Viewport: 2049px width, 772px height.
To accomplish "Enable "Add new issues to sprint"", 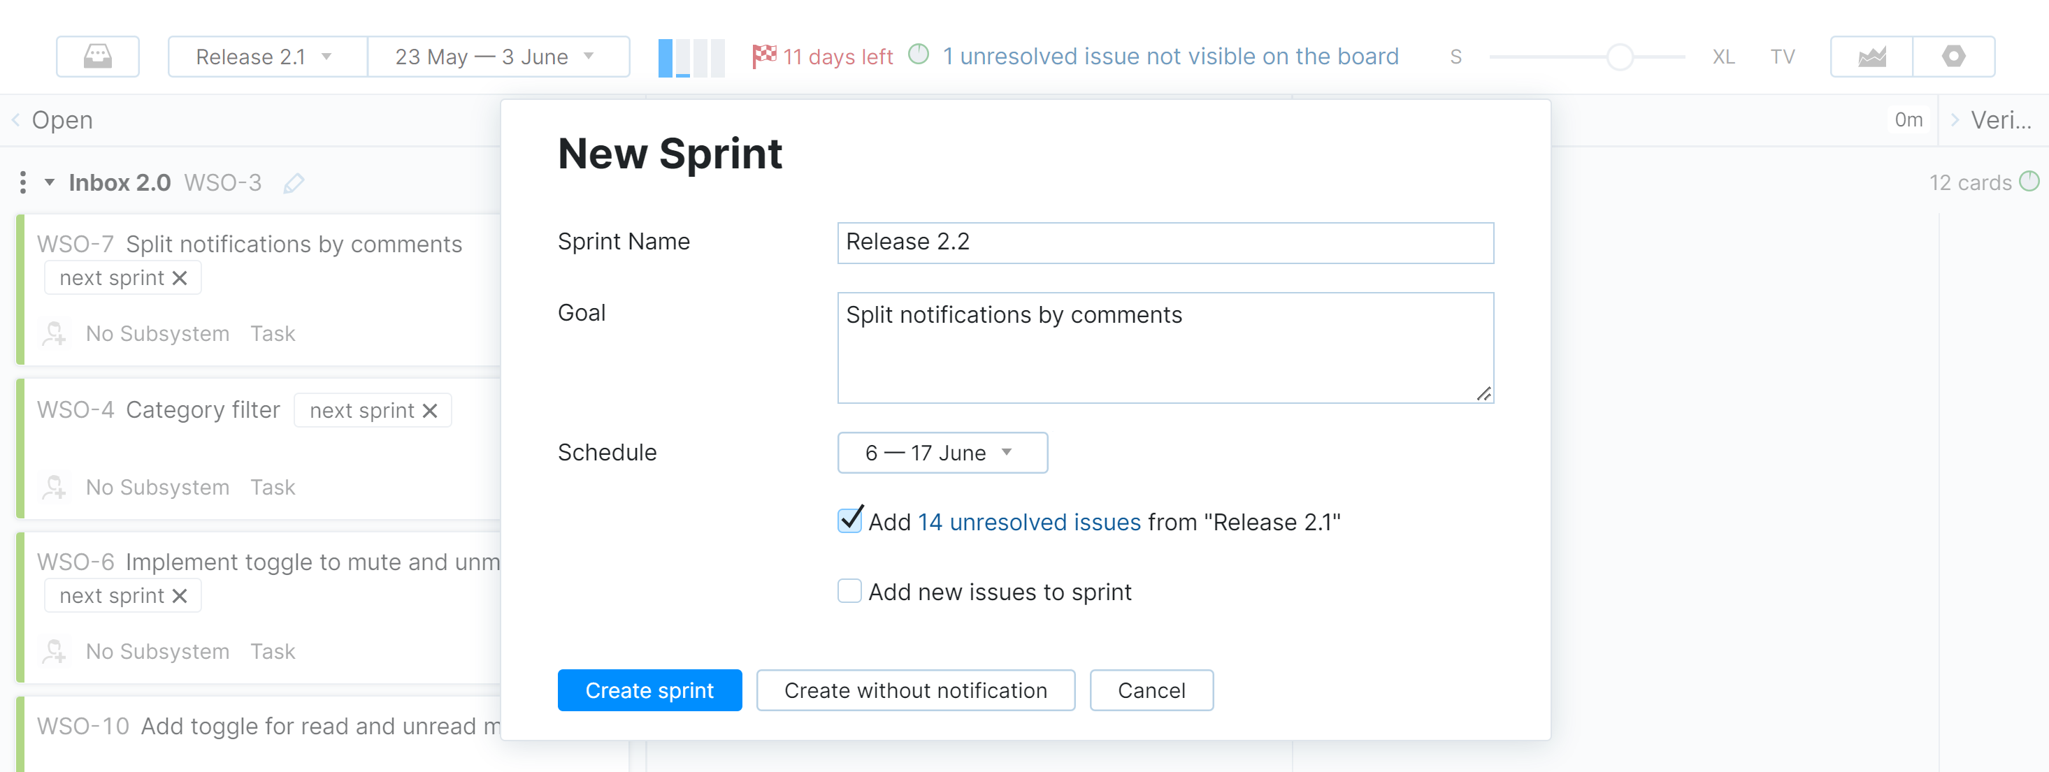I will pos(849,591).
